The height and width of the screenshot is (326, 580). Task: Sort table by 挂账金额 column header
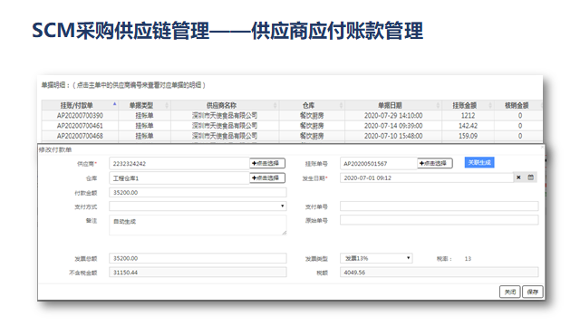(468, 105)
